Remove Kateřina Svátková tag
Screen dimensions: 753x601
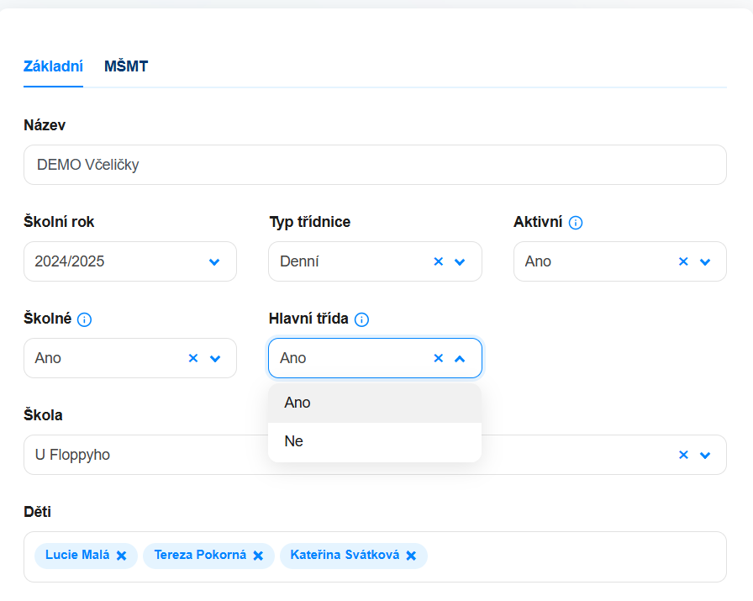coord(411,556)
